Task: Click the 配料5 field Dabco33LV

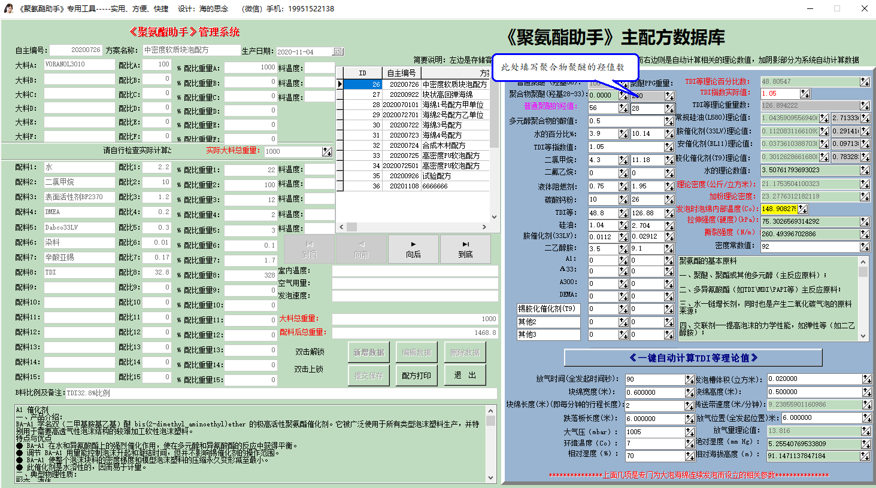Action: (79, 227)
